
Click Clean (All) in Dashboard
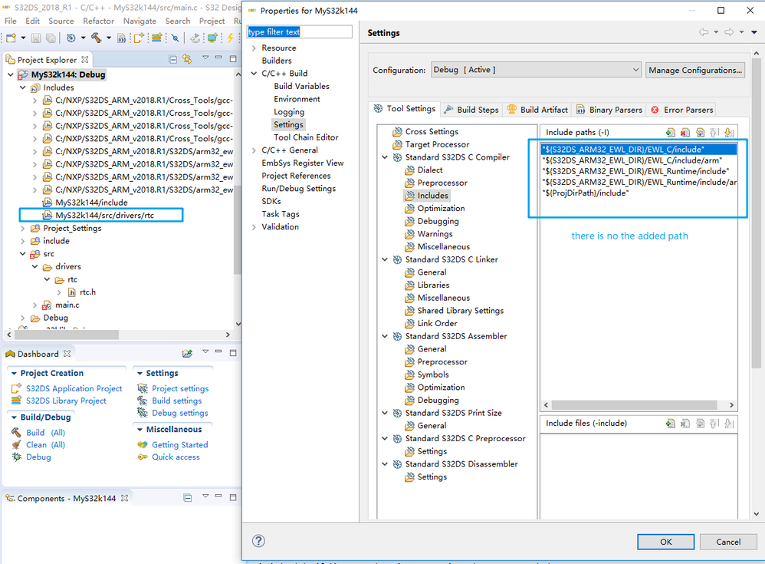(x=45, y=445)
